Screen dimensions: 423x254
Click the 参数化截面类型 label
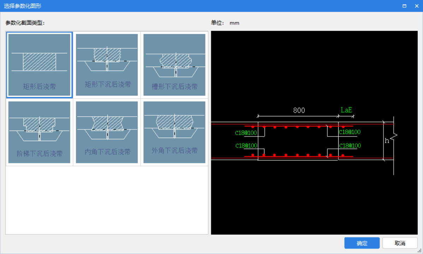coord(25,23)
